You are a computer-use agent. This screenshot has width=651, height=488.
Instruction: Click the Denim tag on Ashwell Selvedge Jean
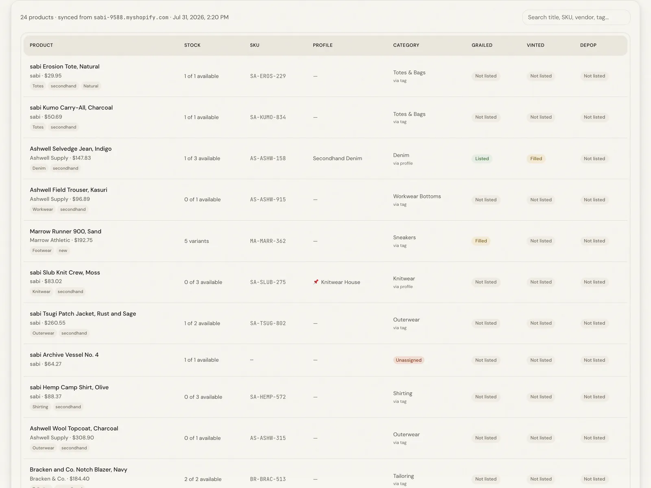[39, 168]
